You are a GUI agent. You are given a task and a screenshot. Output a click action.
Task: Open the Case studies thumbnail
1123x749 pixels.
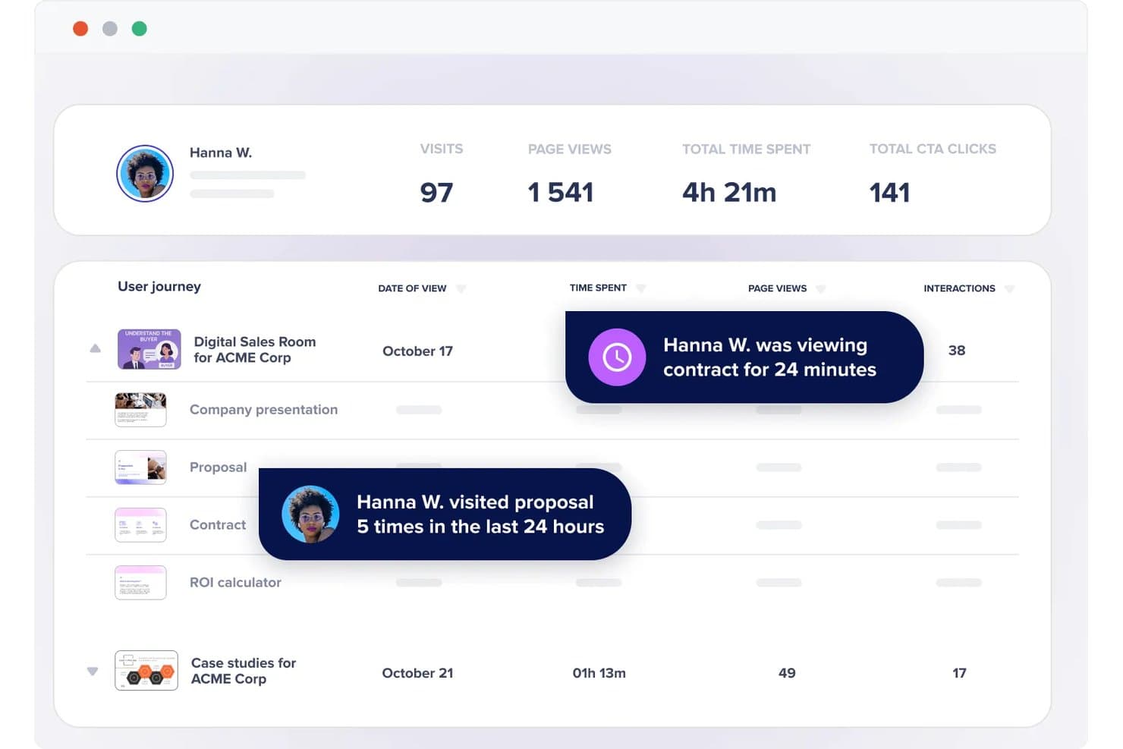click(146, 671)
